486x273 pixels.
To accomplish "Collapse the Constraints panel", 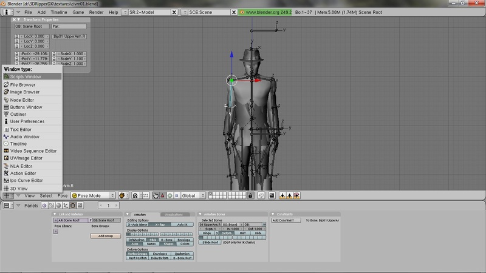I will click(273, 214).
